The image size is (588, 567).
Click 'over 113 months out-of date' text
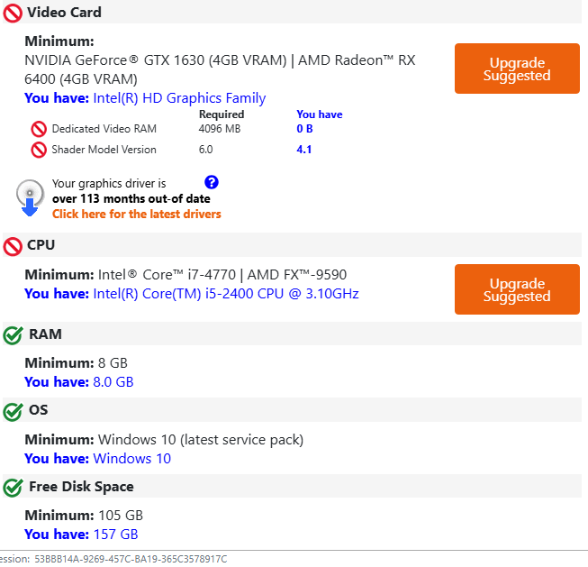click(x=131, y=198)
